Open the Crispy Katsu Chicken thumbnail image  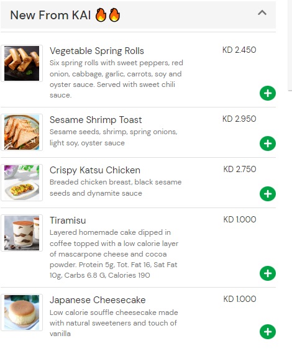(22, 183)
